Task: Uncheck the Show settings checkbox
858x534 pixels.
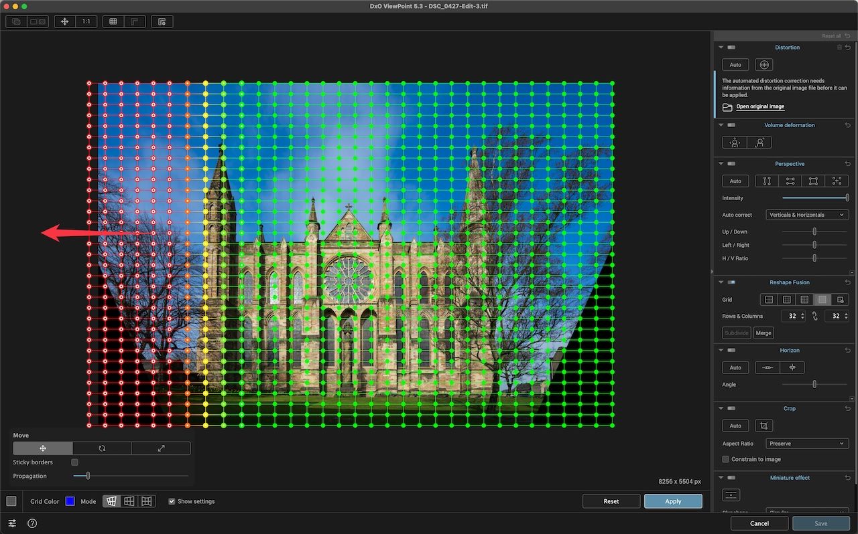Action: [x=172, y=501]
